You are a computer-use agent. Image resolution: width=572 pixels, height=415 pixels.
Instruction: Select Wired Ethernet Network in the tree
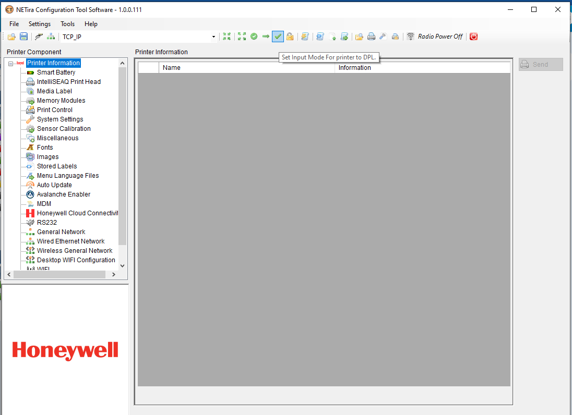click(70, 241)
